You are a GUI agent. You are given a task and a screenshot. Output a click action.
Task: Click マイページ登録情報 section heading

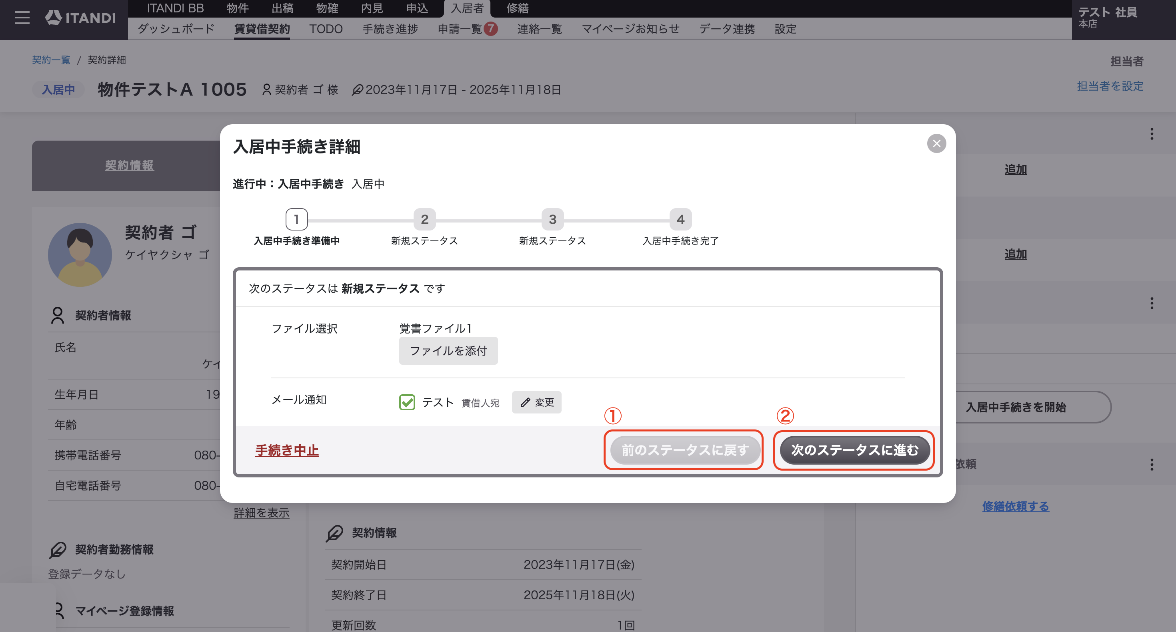(x=124, y=611)
